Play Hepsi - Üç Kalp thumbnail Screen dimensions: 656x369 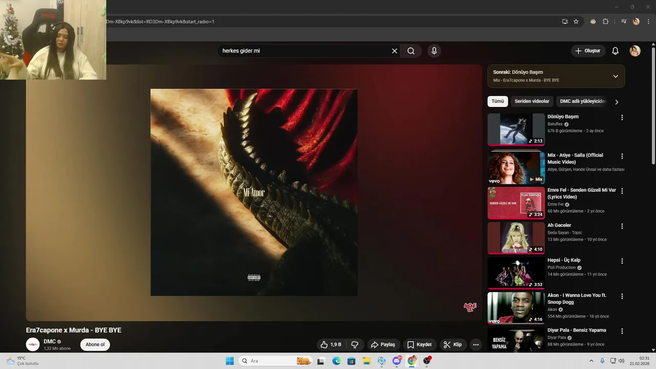516,273
